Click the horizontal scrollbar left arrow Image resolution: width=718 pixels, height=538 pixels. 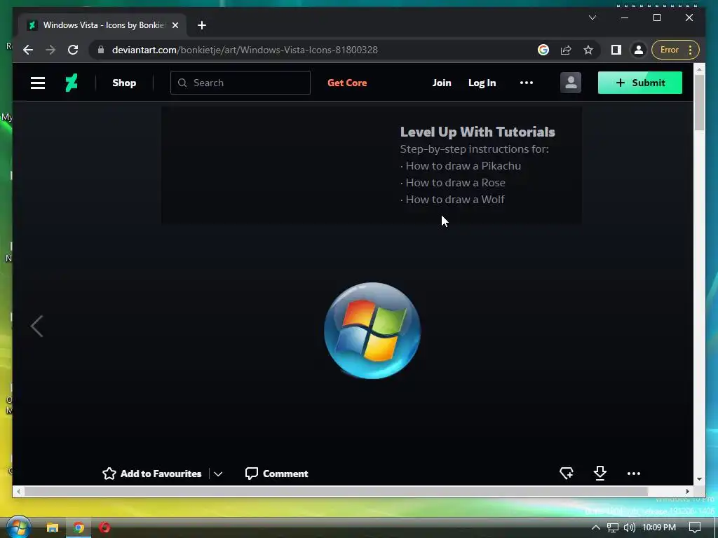(18, 491)
